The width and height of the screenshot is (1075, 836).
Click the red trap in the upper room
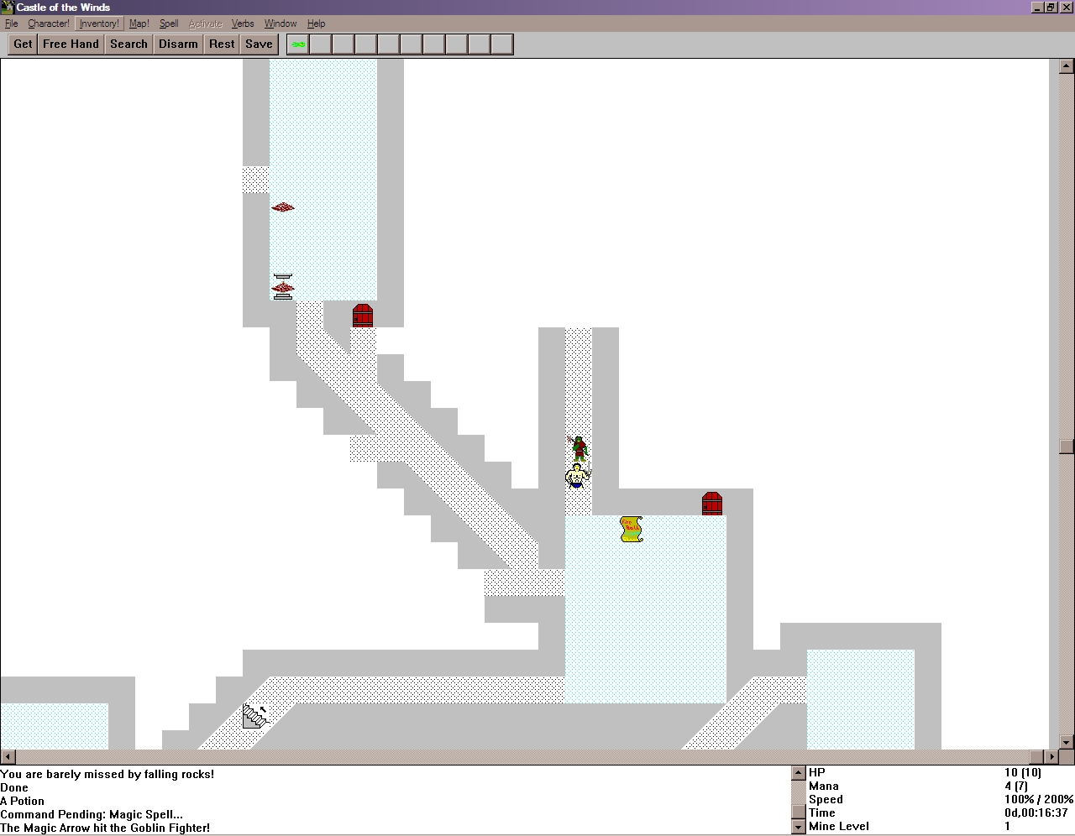pos(283,206)
